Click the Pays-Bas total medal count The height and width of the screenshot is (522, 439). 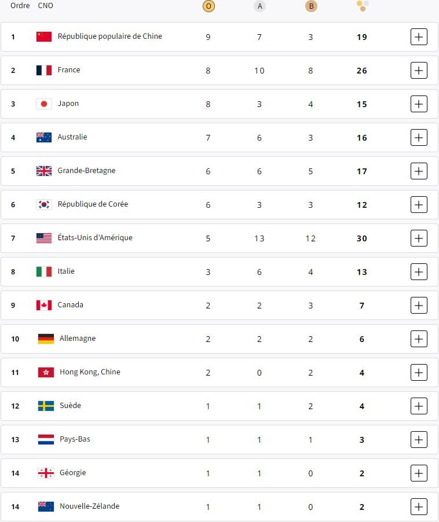pyautogui.click(x=362, y=440)
